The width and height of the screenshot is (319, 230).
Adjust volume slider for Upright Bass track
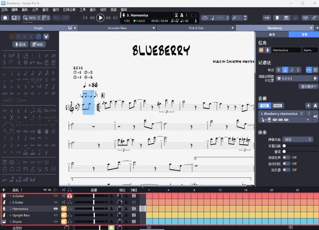point(93,215)
